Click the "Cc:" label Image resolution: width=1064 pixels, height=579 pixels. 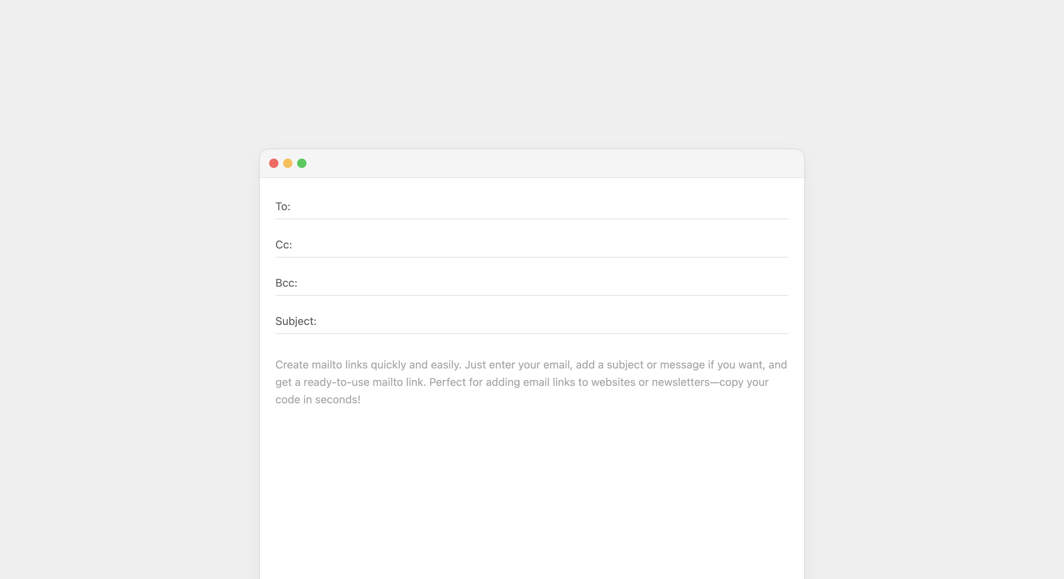point(284,245)
